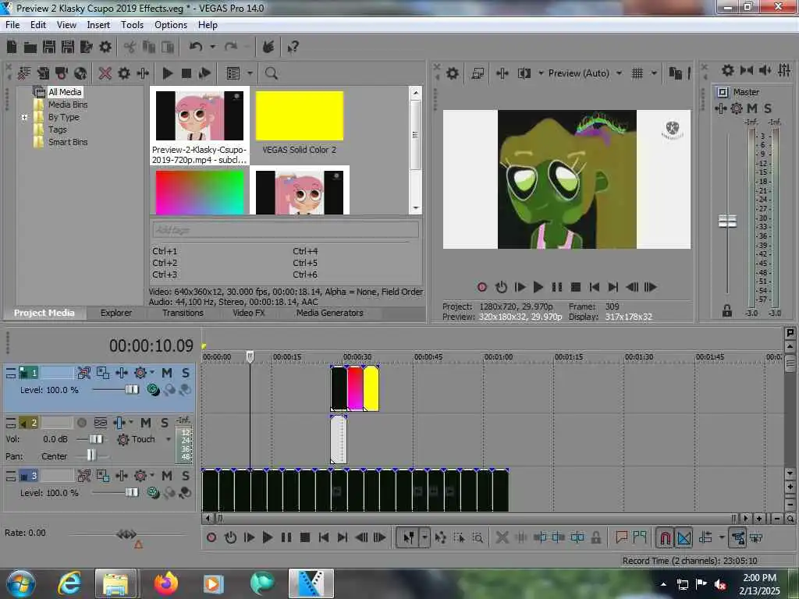Open Video Preview properties gear icon
The image size is (799, 599).
(x=453, y=73)
